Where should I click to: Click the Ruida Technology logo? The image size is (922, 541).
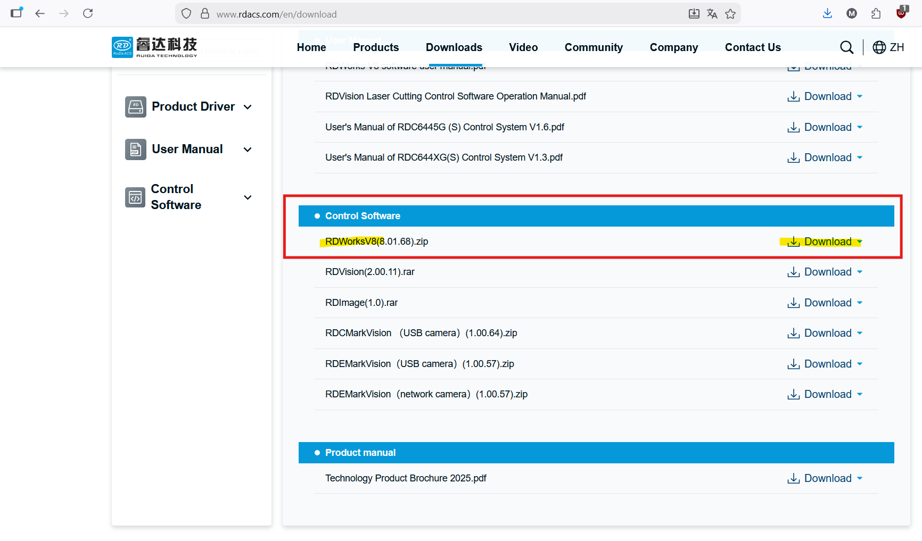click(154, 47)
